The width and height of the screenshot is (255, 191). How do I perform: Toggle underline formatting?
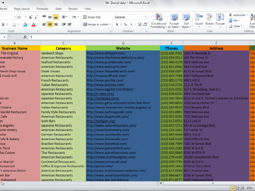(3, 24)
